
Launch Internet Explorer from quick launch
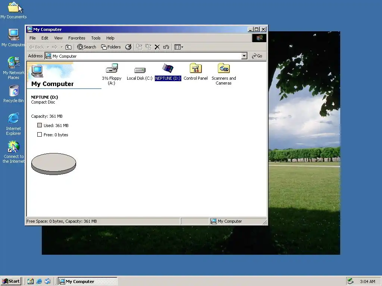(39, 282)
